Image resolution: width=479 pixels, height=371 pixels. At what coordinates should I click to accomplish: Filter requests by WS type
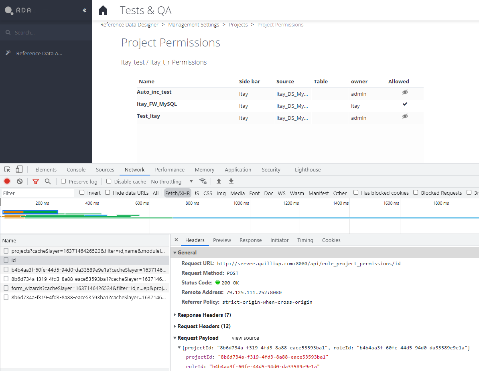[282, 193]
